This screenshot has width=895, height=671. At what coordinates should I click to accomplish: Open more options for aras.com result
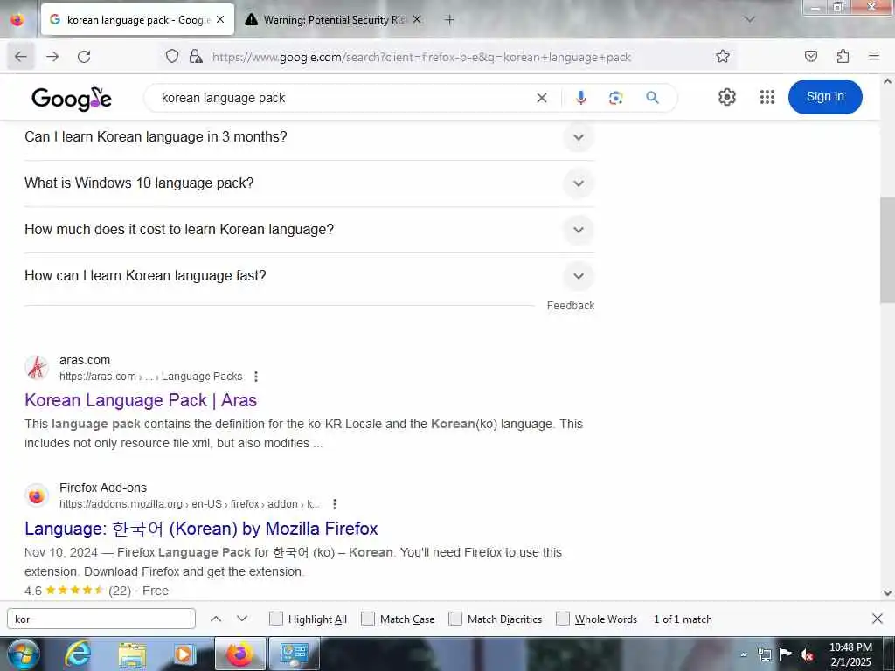coord(256,377)
